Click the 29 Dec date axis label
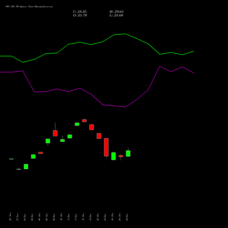228x228 pixels. pos(127,217)
